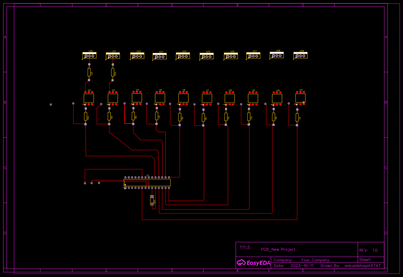The height and width of the screenshot is (277, 403).
Task: Select the U7 component footprint
Action: pyautogui.click(x=207, y=98)
